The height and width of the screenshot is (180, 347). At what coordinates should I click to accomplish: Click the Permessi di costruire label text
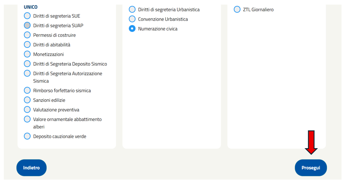[54, 35]
